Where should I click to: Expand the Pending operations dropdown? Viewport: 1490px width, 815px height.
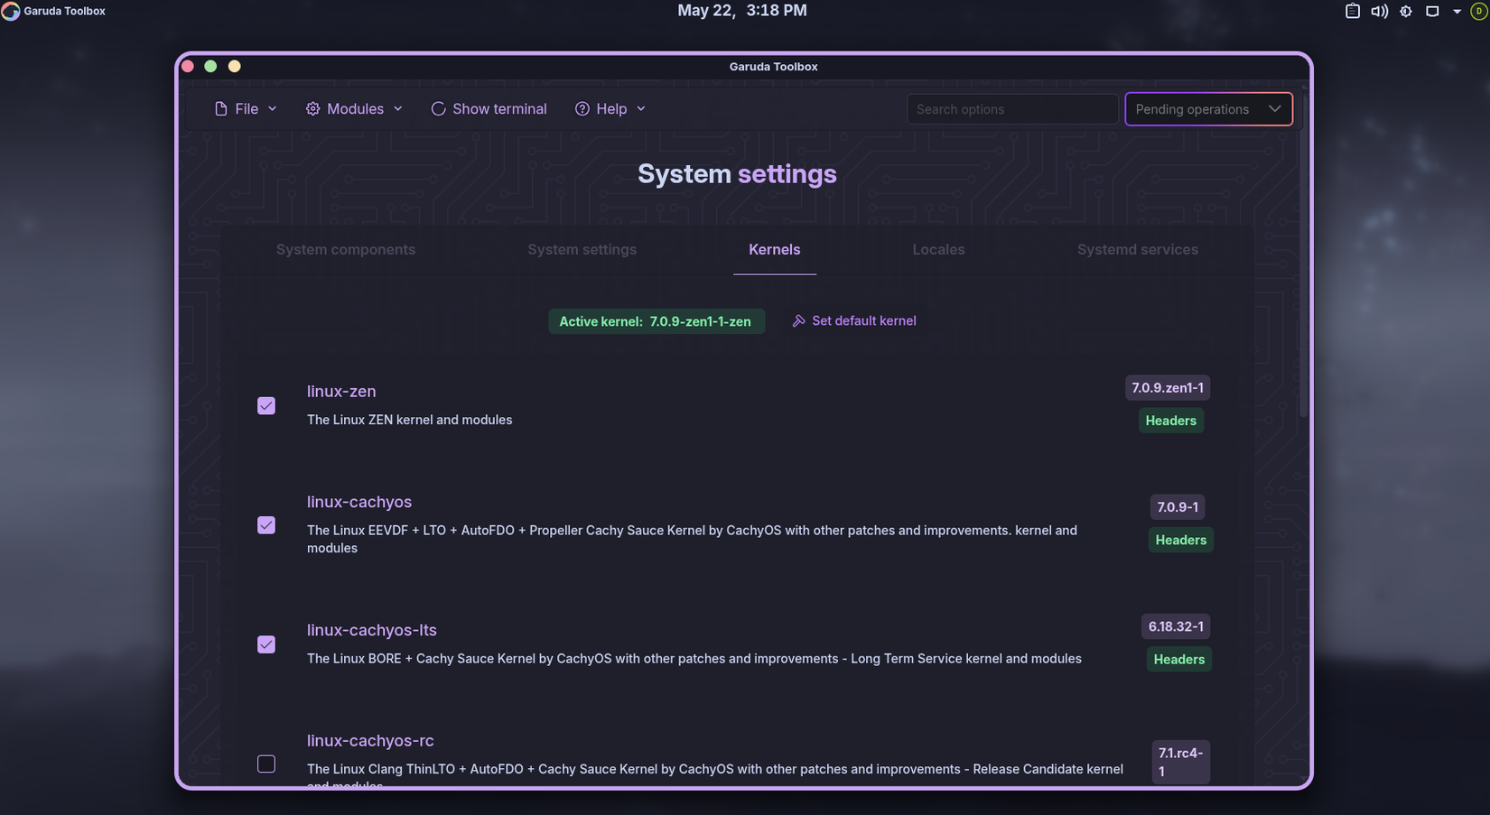point(1208,109)
